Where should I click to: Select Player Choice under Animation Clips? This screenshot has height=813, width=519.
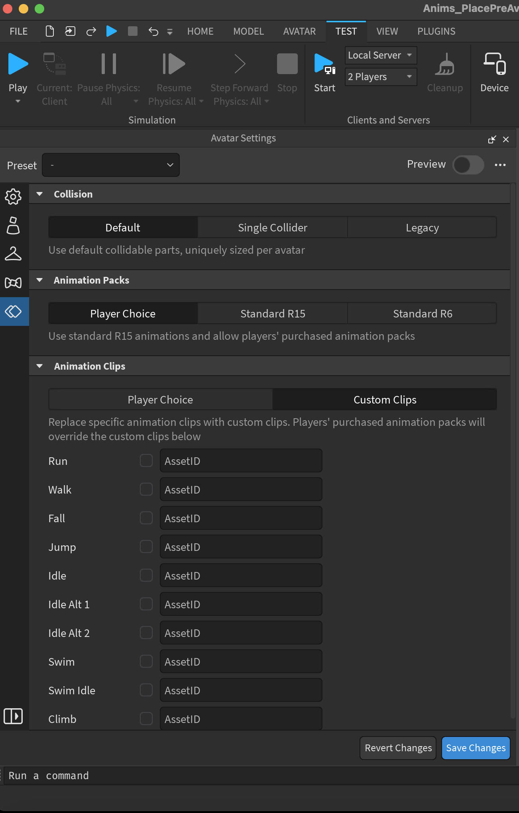[x=160, y=400]
